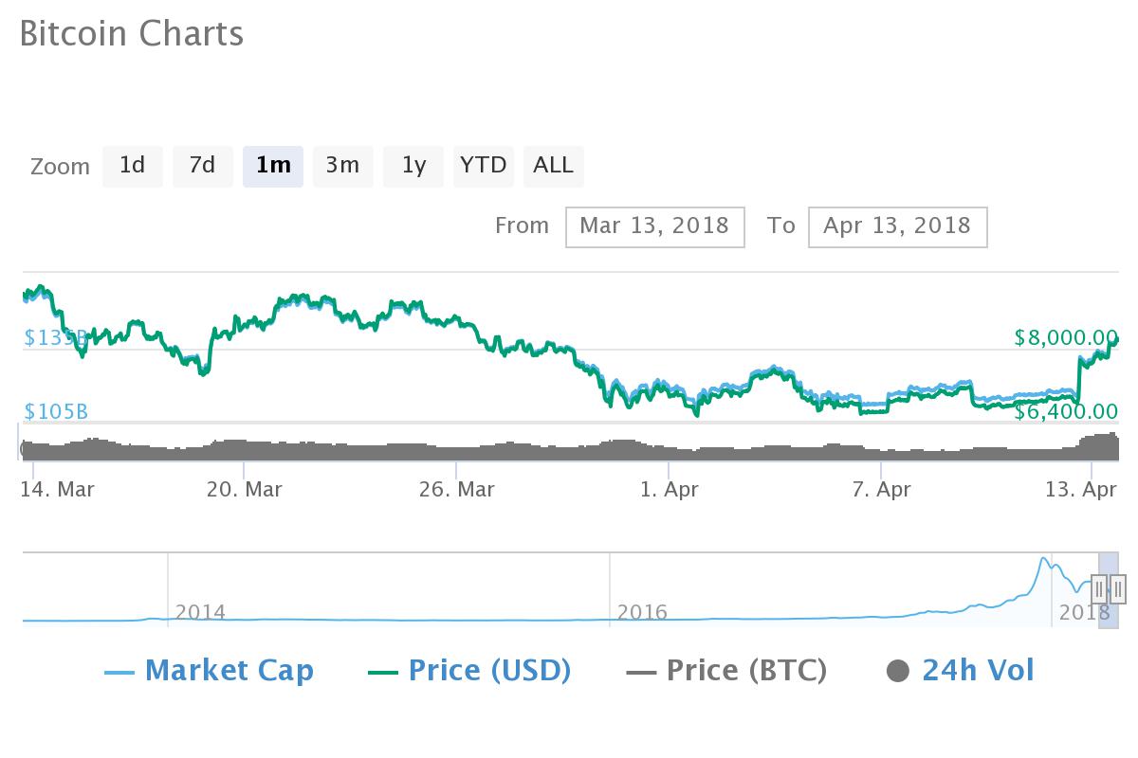Edit the To date field Apr 13, 2018
This screenshot has width=1138, height=758.
click(x=897, y=226)
